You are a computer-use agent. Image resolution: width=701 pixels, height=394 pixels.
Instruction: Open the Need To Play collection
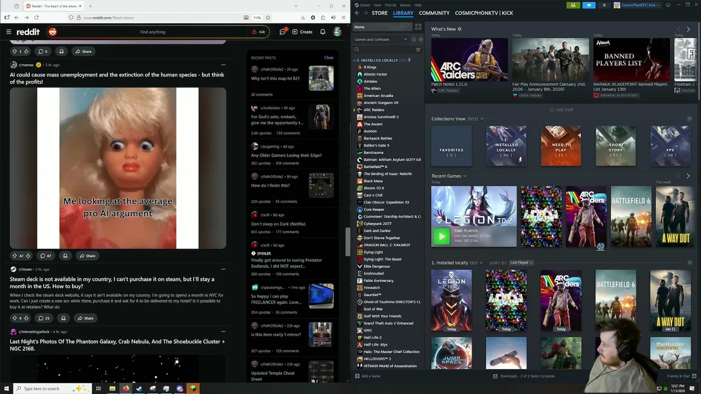click(x=561, y=146)
